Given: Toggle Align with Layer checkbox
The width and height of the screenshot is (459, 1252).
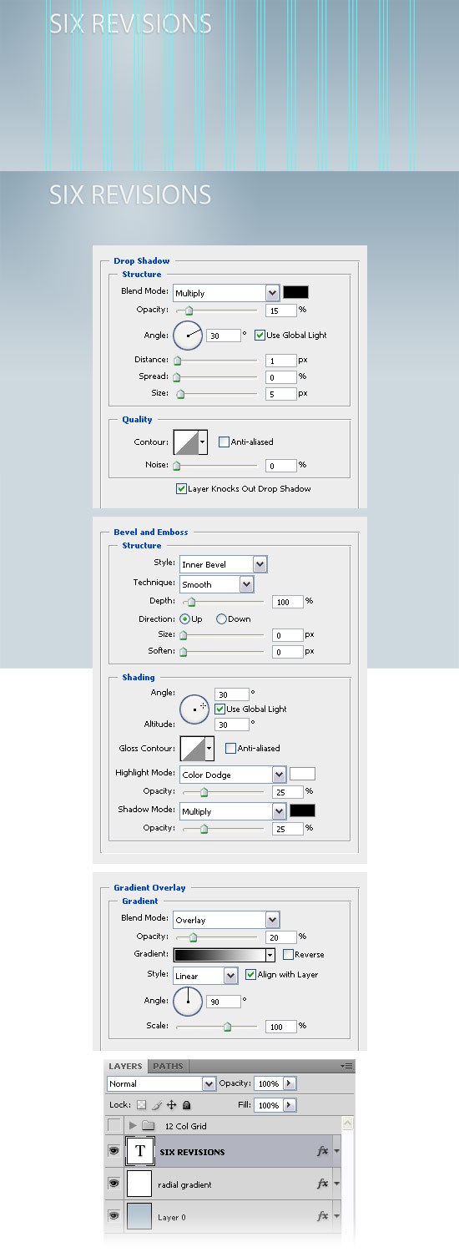Looking at the screenshot, I should tap(250, 974).
